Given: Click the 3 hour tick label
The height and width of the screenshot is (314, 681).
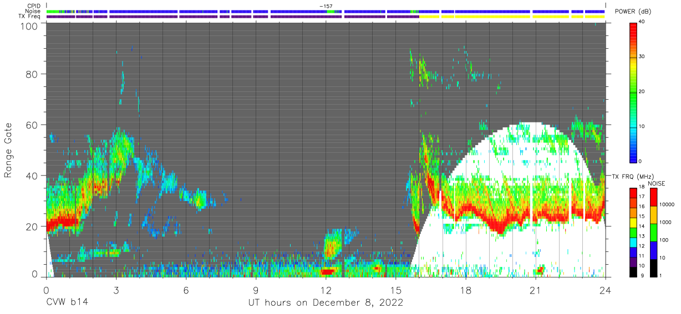Looking at the screenshot, I should [116, 290].
